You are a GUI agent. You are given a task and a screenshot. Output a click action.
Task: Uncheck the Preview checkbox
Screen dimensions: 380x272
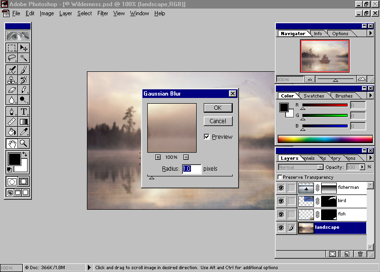(x=207, y=137)
